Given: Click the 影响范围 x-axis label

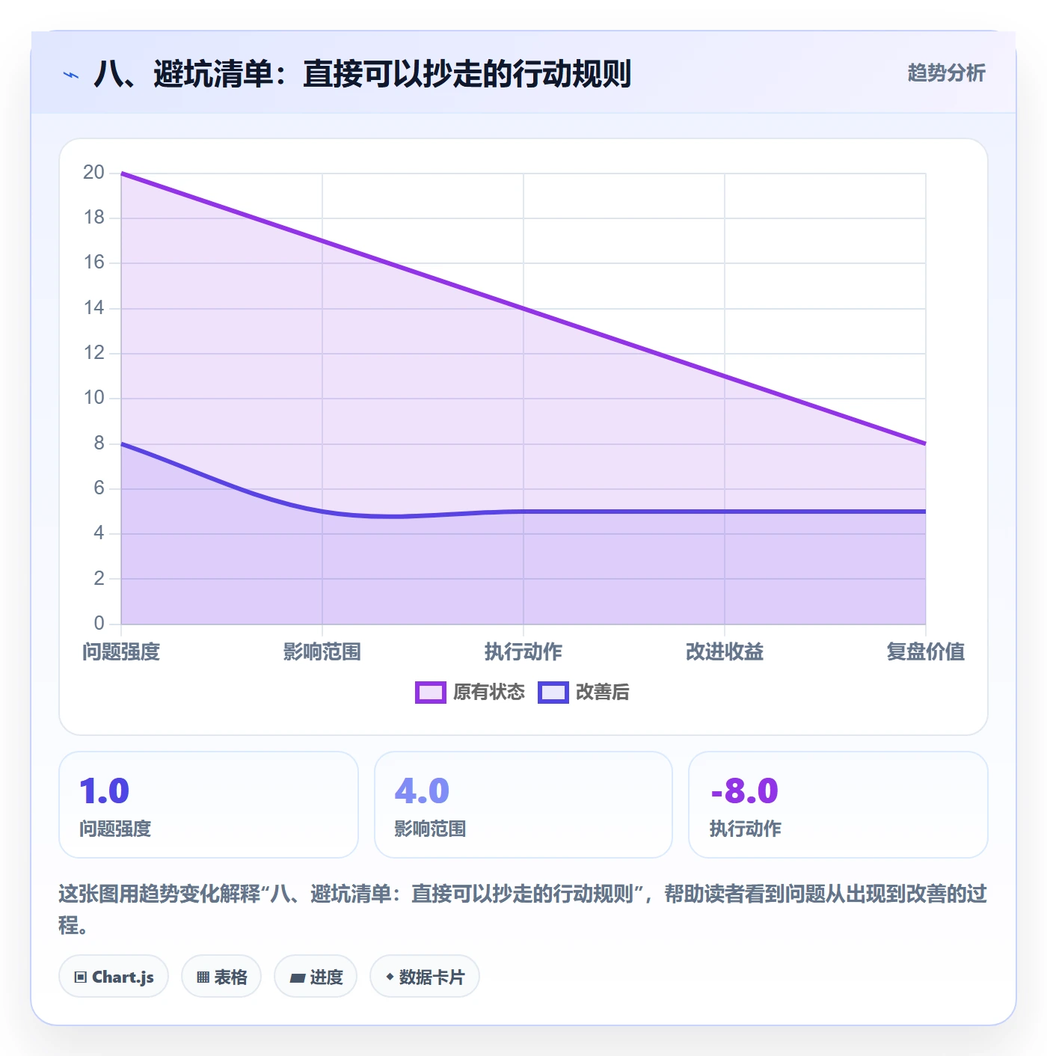Looking at the screenshot, I should 322,651.
